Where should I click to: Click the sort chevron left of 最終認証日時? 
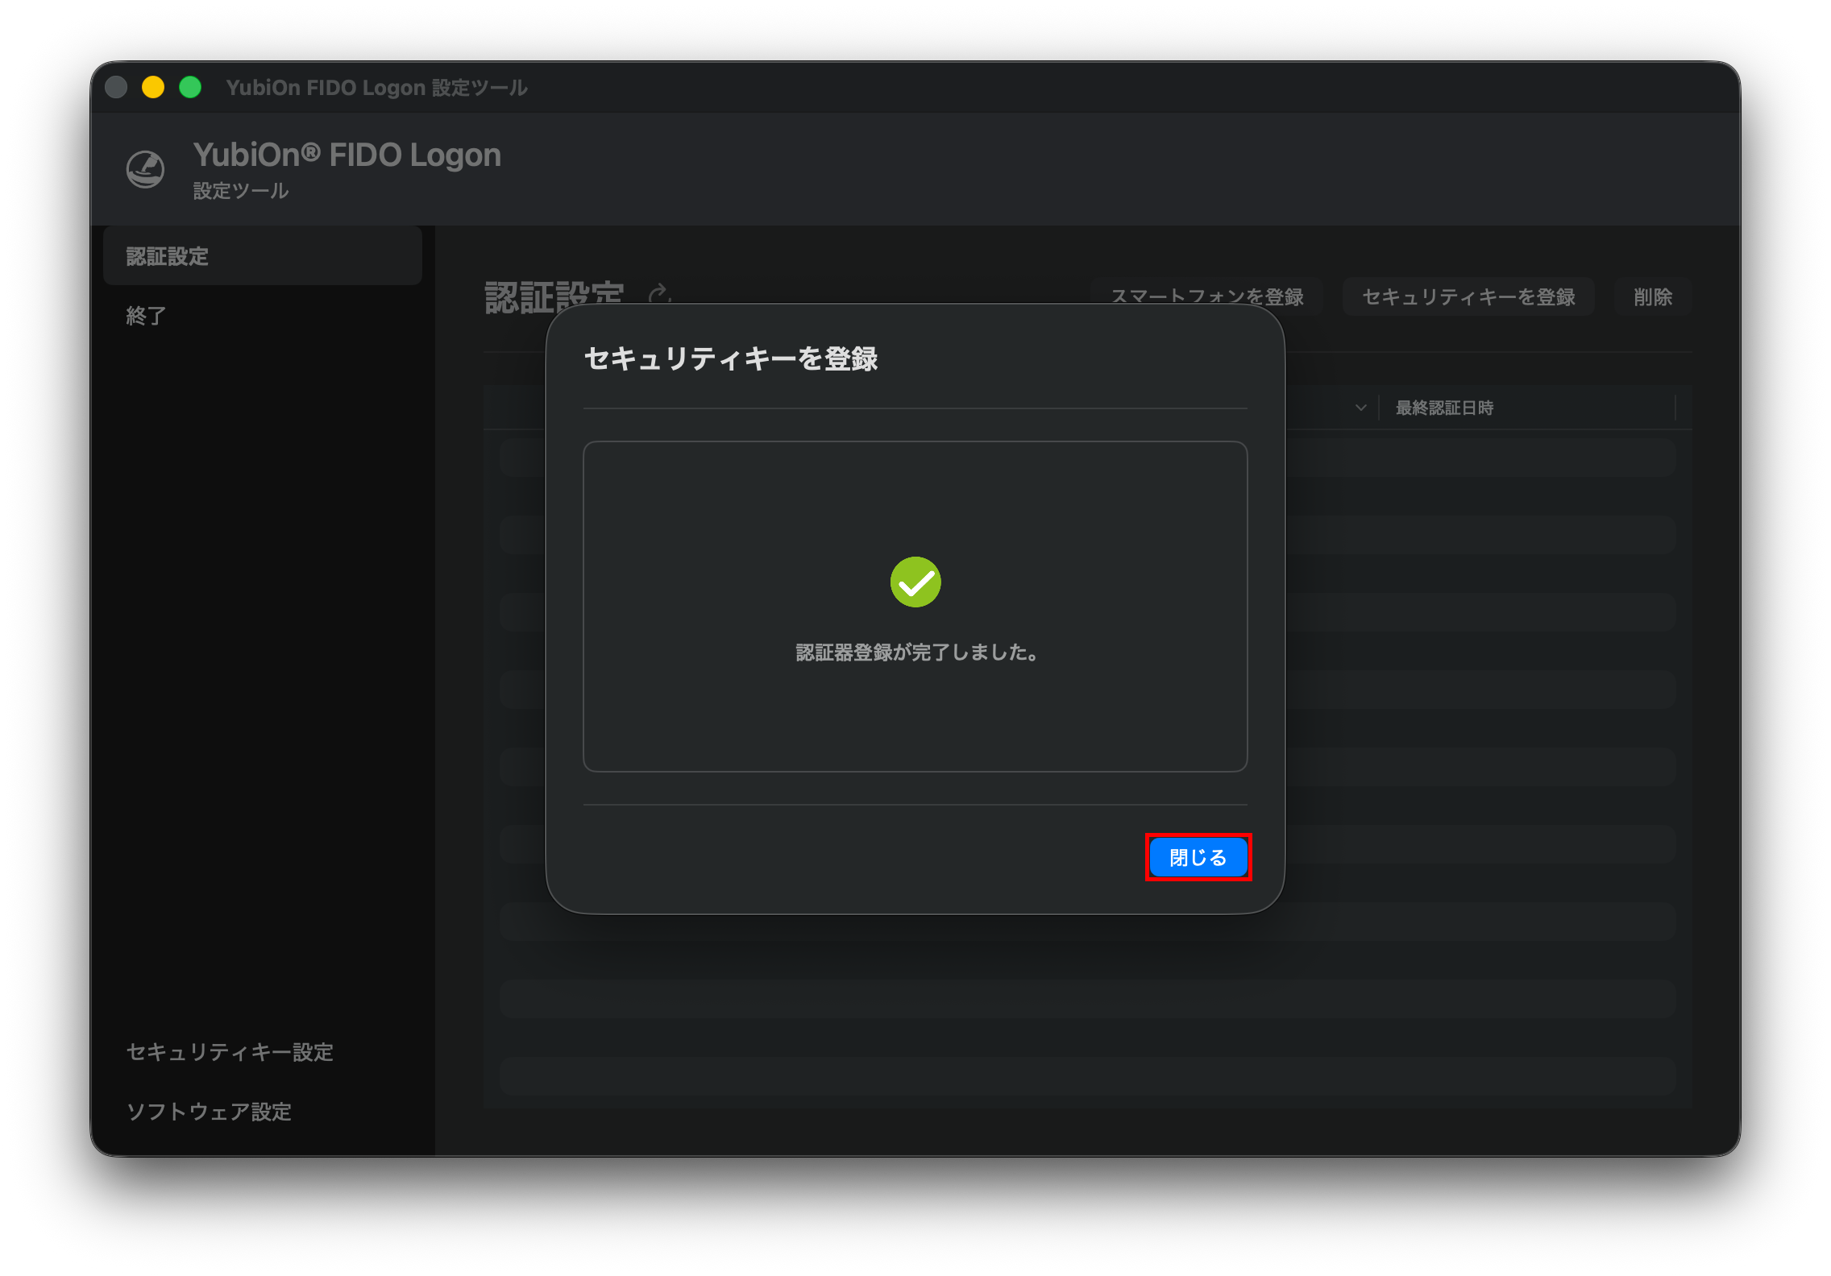pos(1361,408)
